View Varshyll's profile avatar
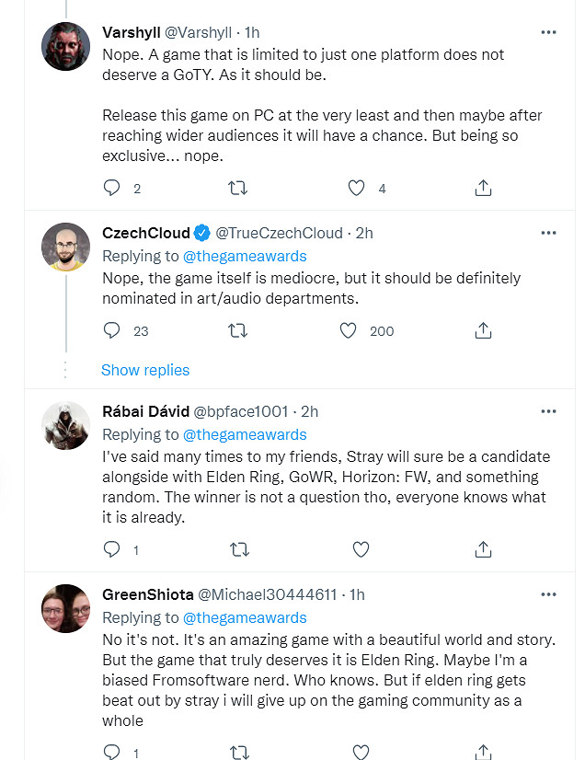Image resolution: width=585 pixels, height=760 pixels. 66,45
